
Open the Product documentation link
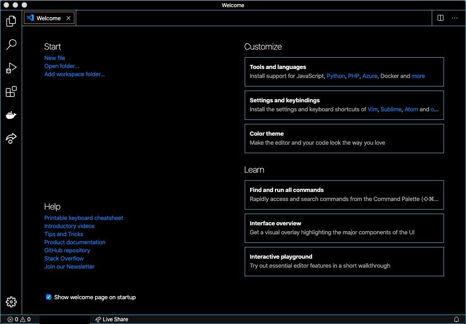tap(75, 242)
